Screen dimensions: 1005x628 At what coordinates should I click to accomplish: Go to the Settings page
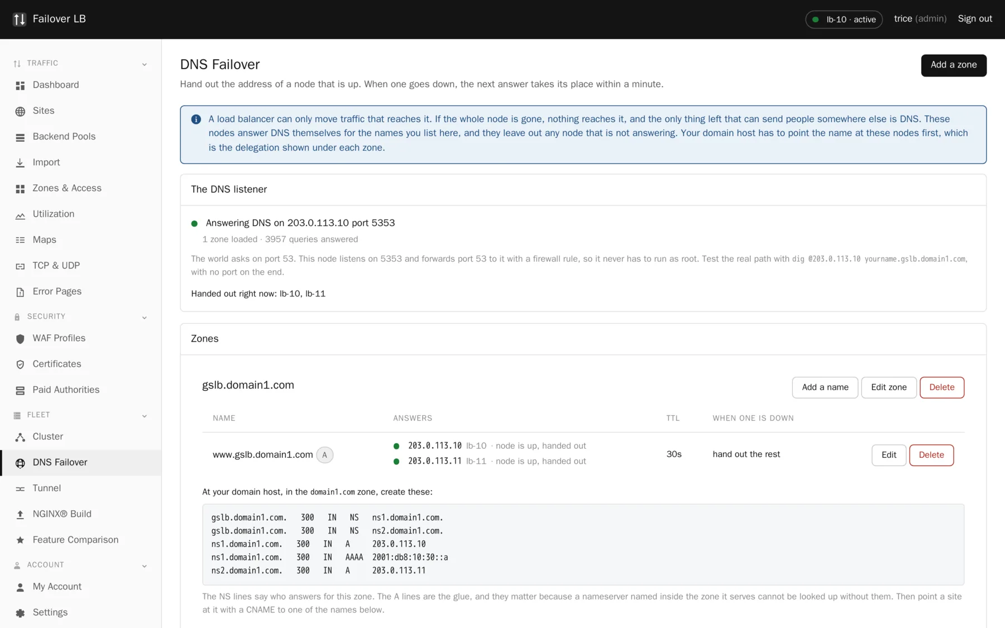tap(81, 612)
